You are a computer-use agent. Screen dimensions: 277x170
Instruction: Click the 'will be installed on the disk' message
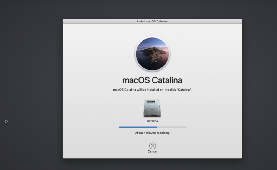coord(152,90)
